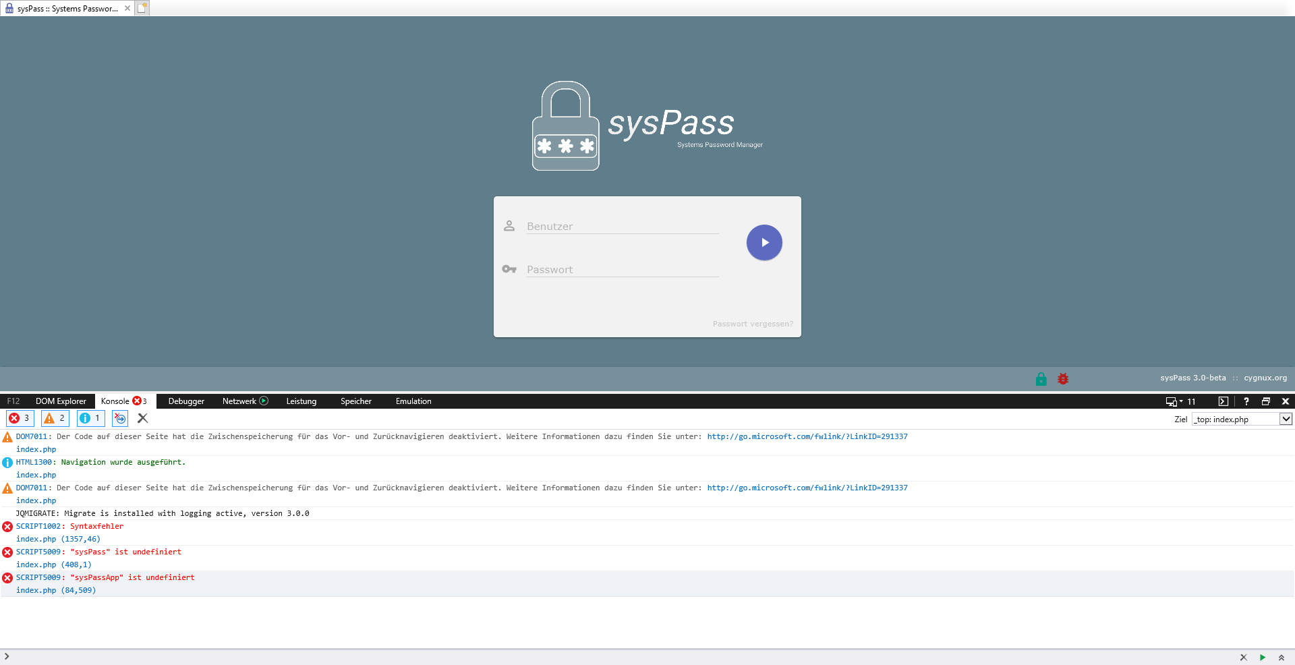This screenshot has height=665, width=1295.
Task: Open the Emulation tab
Action: 413,401
